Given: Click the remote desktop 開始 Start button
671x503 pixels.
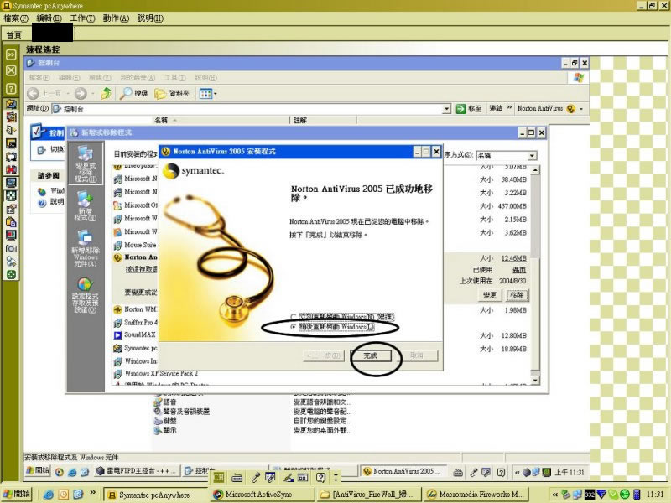Looking at the screenshot, I should point(38,470).
